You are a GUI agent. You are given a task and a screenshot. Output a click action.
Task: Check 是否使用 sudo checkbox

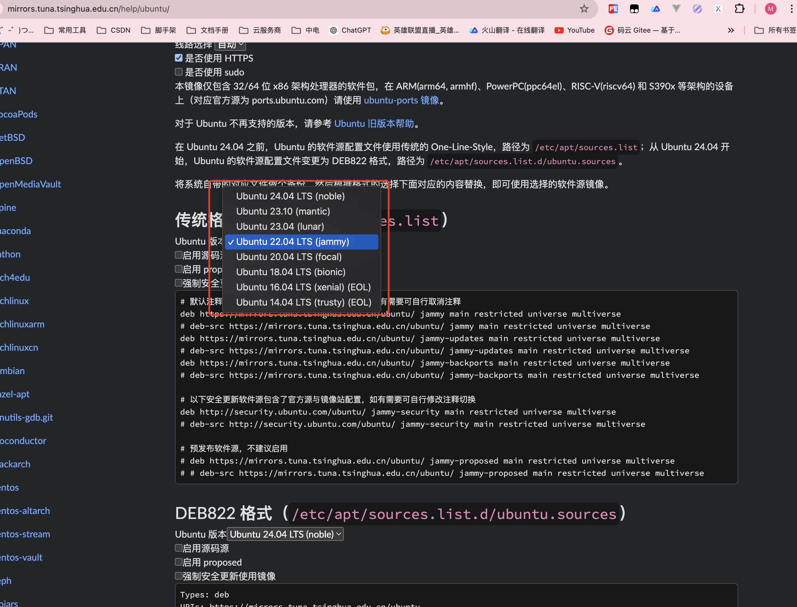coord(178,72)
